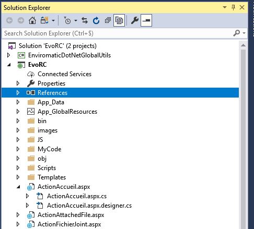Screen dimensions: 254x229
Task: Select EnviromaticDotNetGlobalUtils project
Action: coord(70,55)
